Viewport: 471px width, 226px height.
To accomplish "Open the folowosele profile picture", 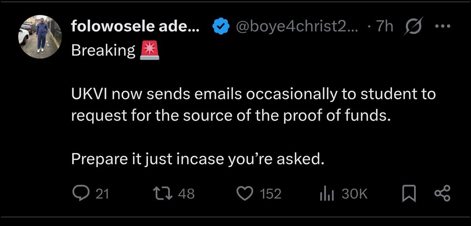I will click(x=38, y=38).
